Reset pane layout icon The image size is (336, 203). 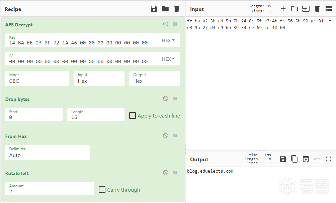pos(329,9)
